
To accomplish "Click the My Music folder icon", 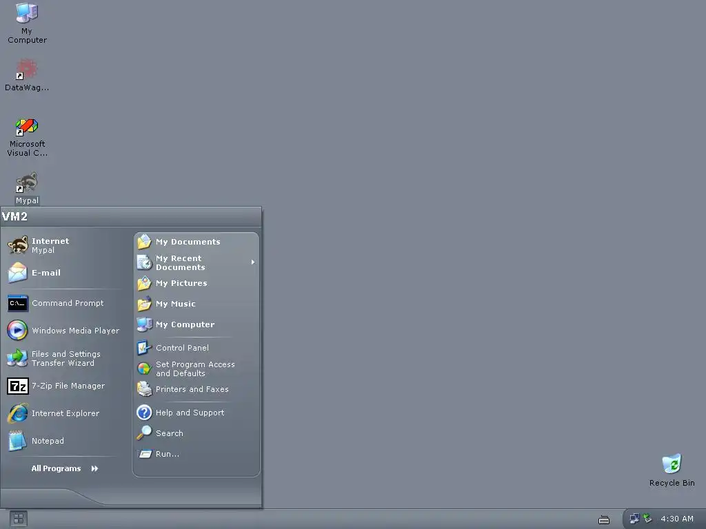I will [144, 304].
